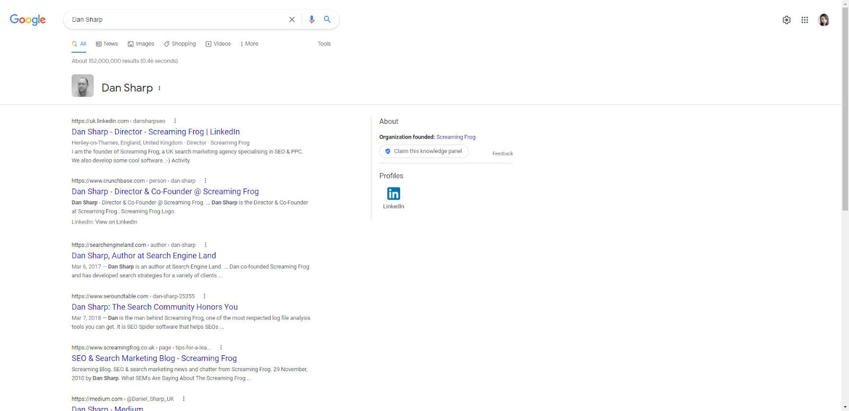The width and height of the screenshot is (849, 411).
Task: Click the scrollbar up arrow
Action: pyautogui.click(x=845, y=3)
